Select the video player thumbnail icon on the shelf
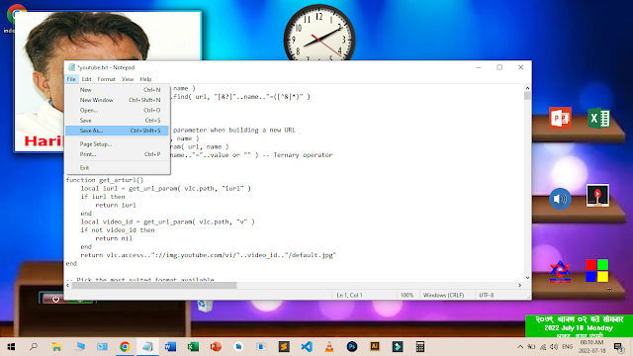The image size is (633, 356). click(597, 196)
